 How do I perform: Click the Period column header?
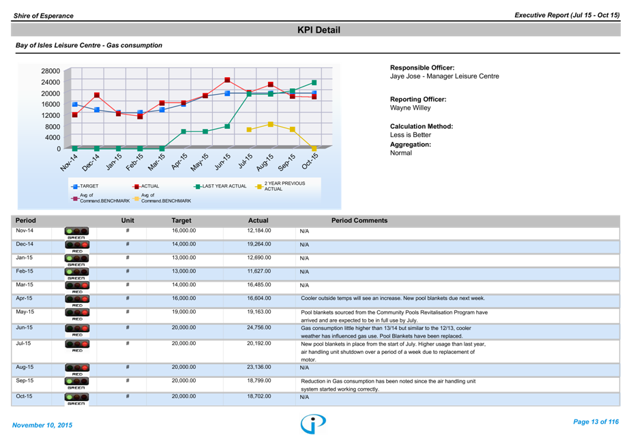[26, 220]
